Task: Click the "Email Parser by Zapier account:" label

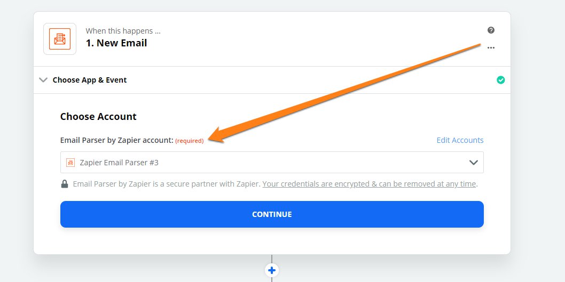Action: pyautogui.click(x=117, y=140)
